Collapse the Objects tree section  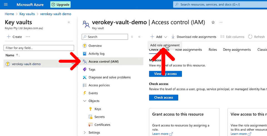[85, 101]
